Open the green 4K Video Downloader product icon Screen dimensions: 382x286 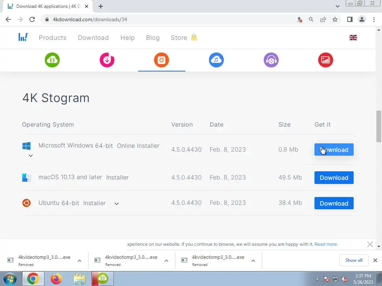click(52, 60)
